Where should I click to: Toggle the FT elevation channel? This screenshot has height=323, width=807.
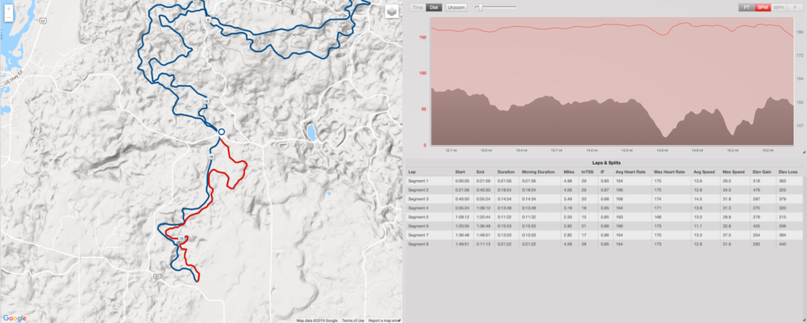[746, 8]
